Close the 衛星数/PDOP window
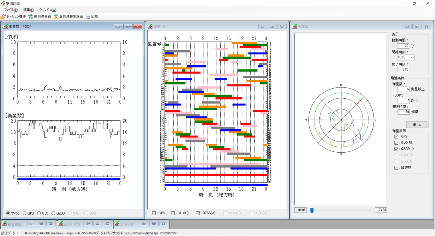The image size is (435, 236). [x=138, y=26]
